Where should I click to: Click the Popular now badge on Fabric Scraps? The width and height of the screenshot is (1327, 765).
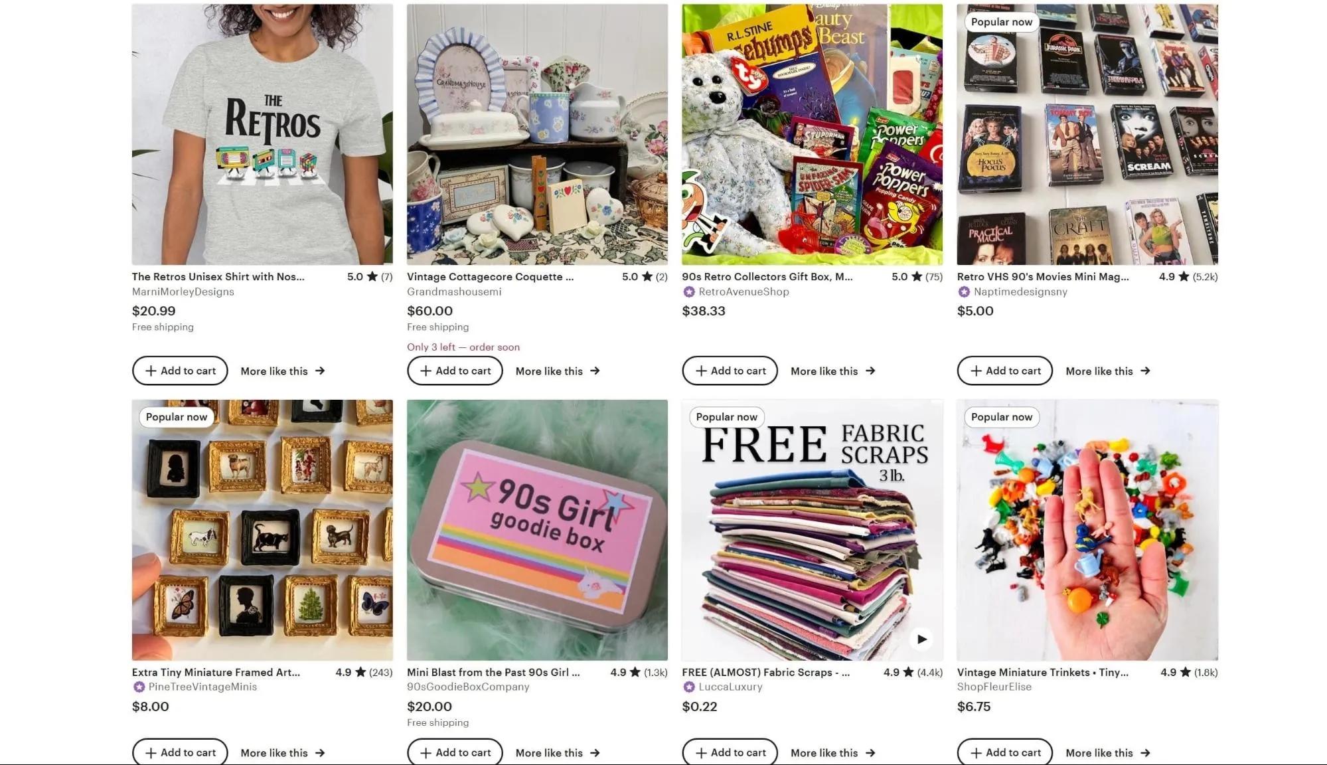[x=726, y=417]
